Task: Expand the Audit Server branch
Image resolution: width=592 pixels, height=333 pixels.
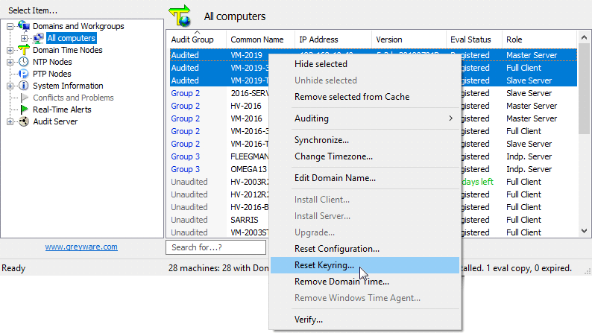Action: [10, 122]
